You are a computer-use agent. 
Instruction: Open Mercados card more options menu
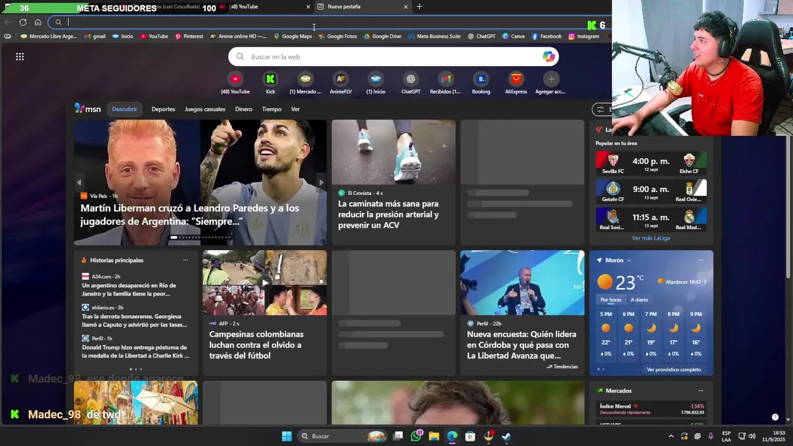click(x=701, y=391)
